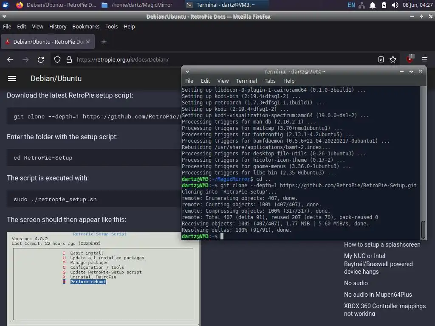The height and width of the screenshot is (326, 435).
Task: Open 'How to setup a splashscreen' link
Action: (382, 244)
